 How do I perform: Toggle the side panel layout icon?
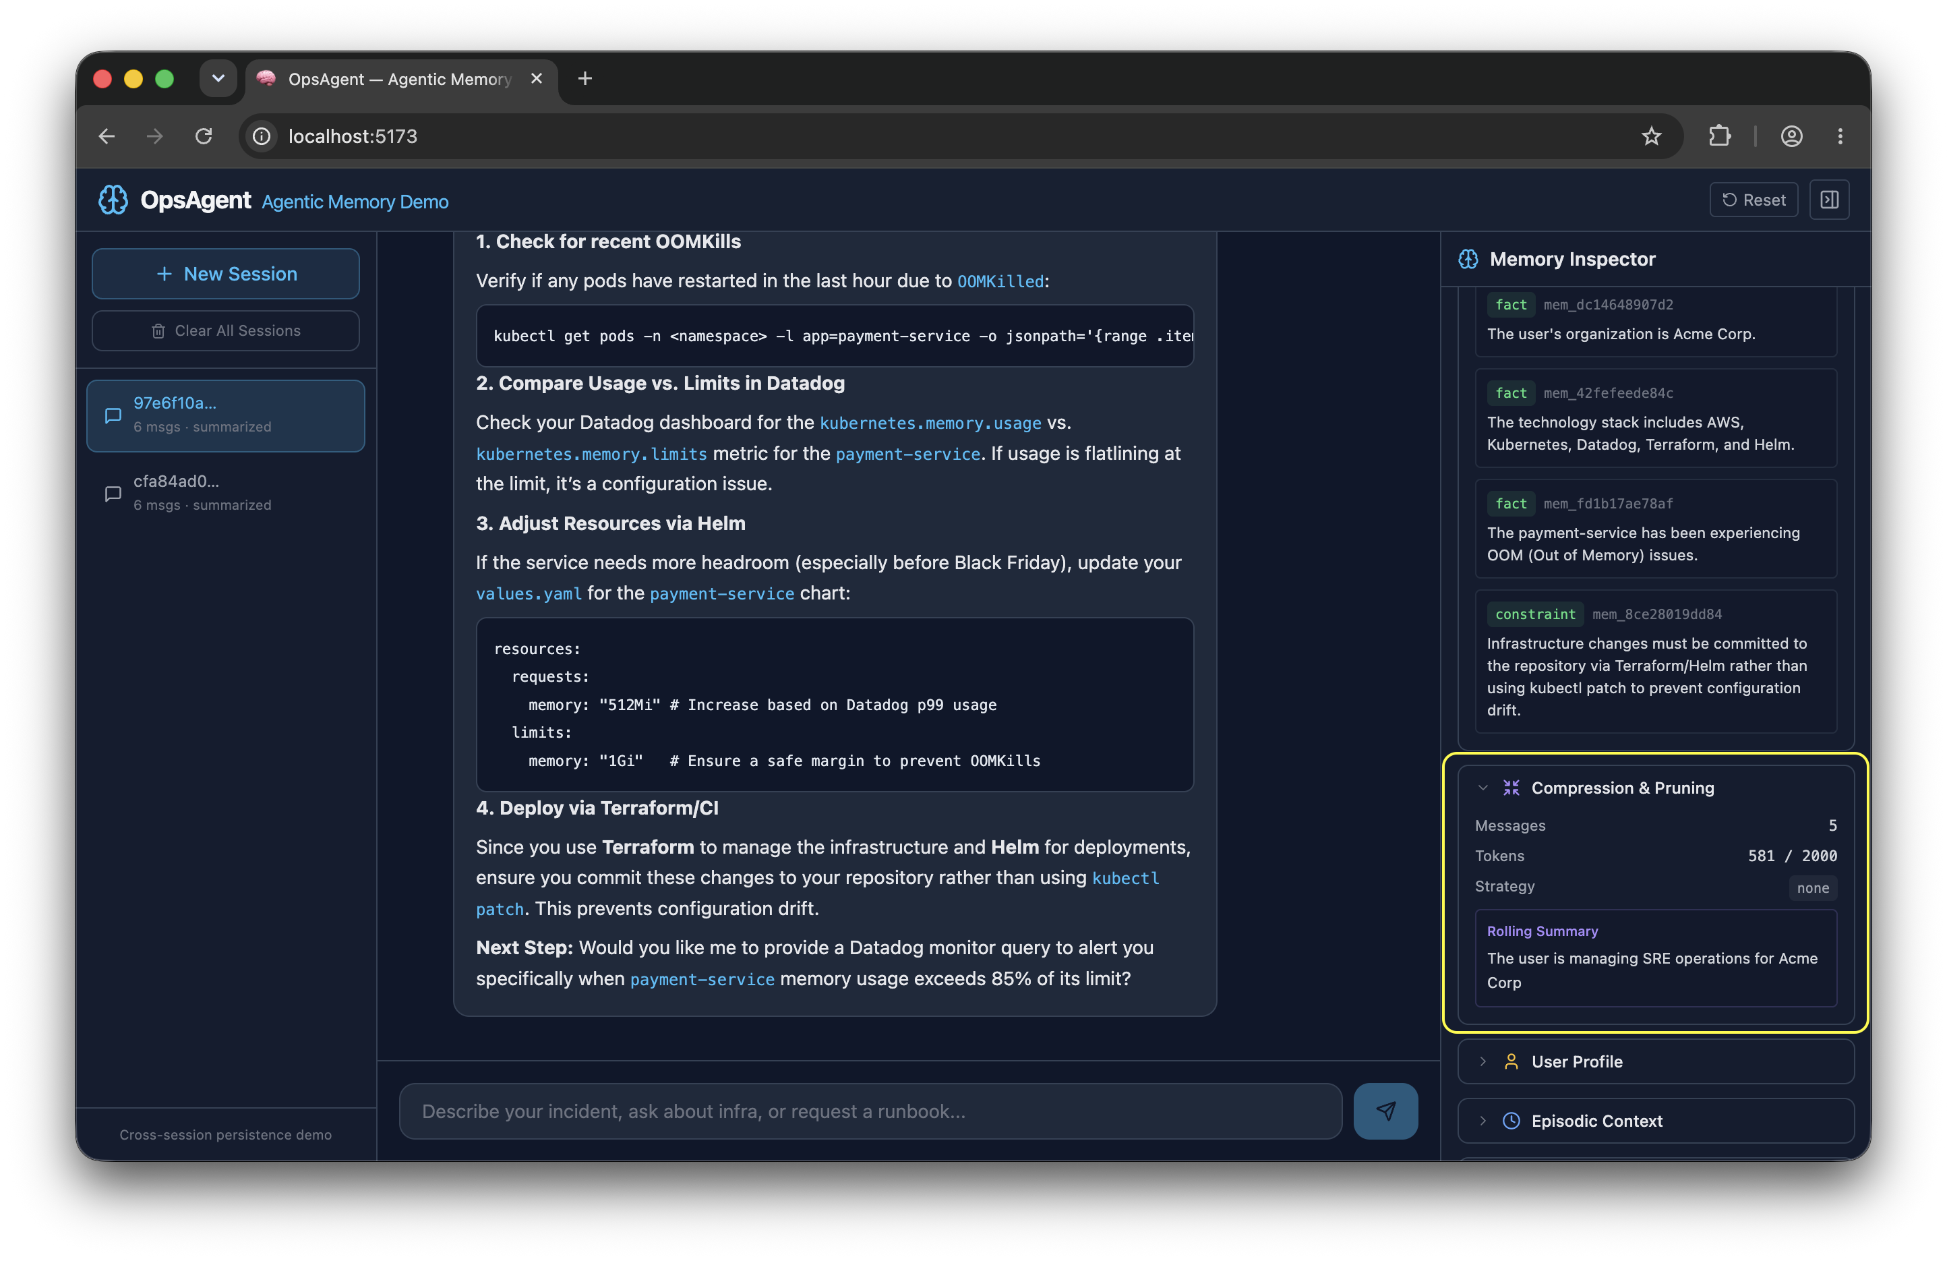click(x=1829, y=200)
